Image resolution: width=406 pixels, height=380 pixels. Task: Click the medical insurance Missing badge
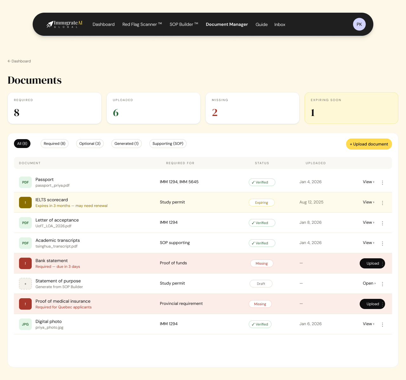260,304
